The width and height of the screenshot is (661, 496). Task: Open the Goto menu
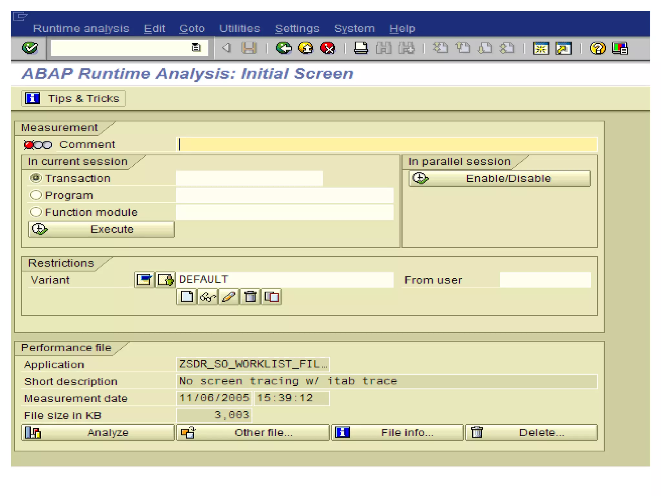[x=192, y=28]
